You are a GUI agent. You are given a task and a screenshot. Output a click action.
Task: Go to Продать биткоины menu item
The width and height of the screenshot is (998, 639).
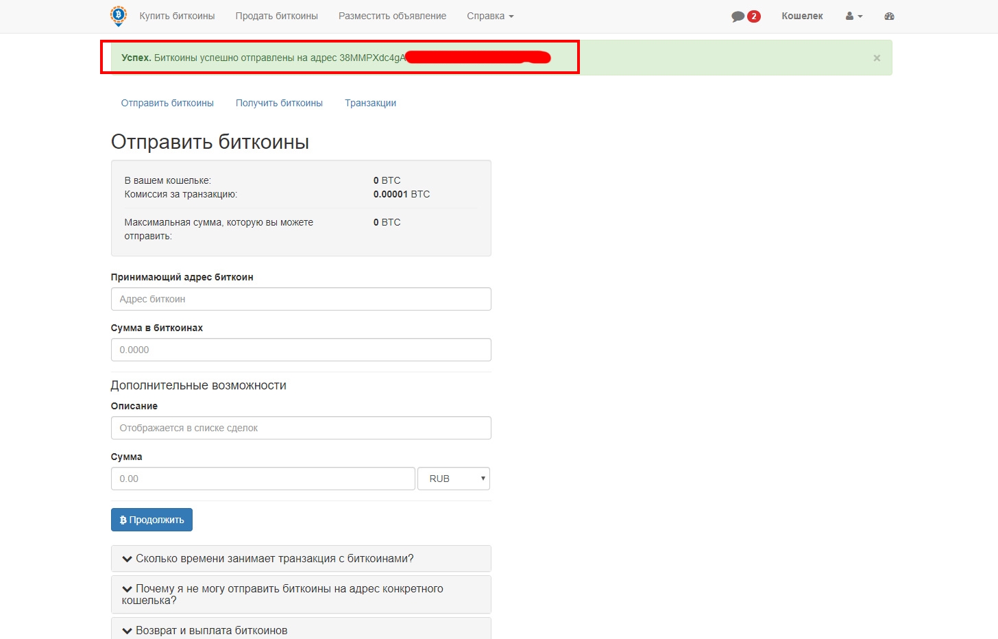[276, 16]
